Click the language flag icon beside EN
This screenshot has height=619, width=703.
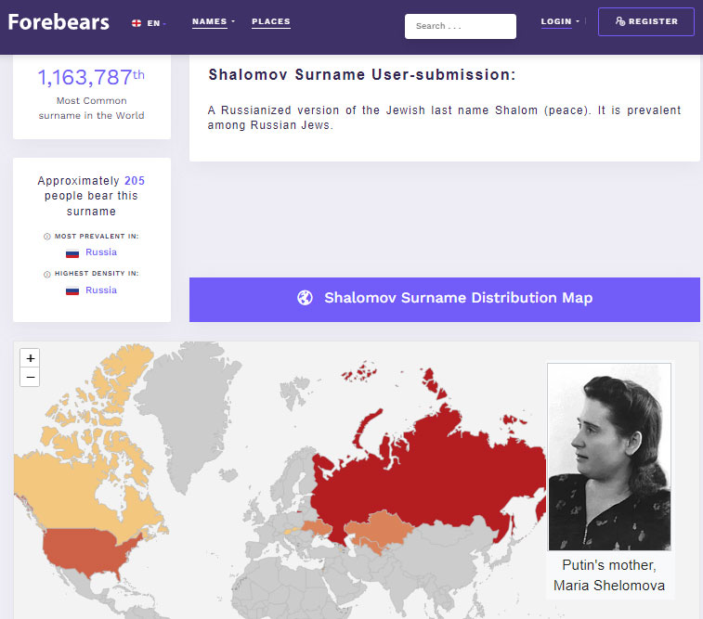(137, 23)
